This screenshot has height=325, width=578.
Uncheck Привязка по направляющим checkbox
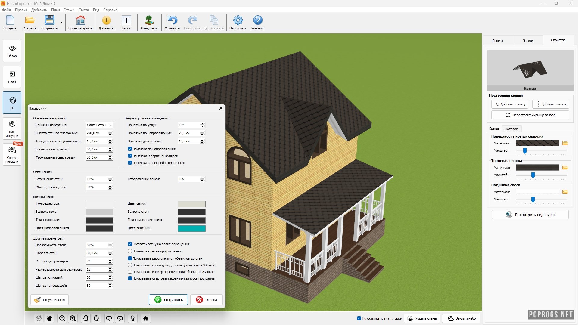[x=130, y=149]
